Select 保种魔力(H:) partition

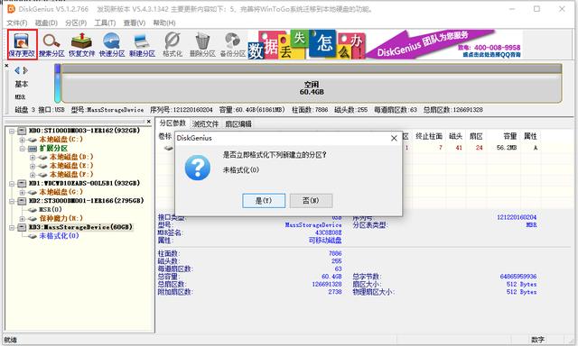click(x=61, y=218)
